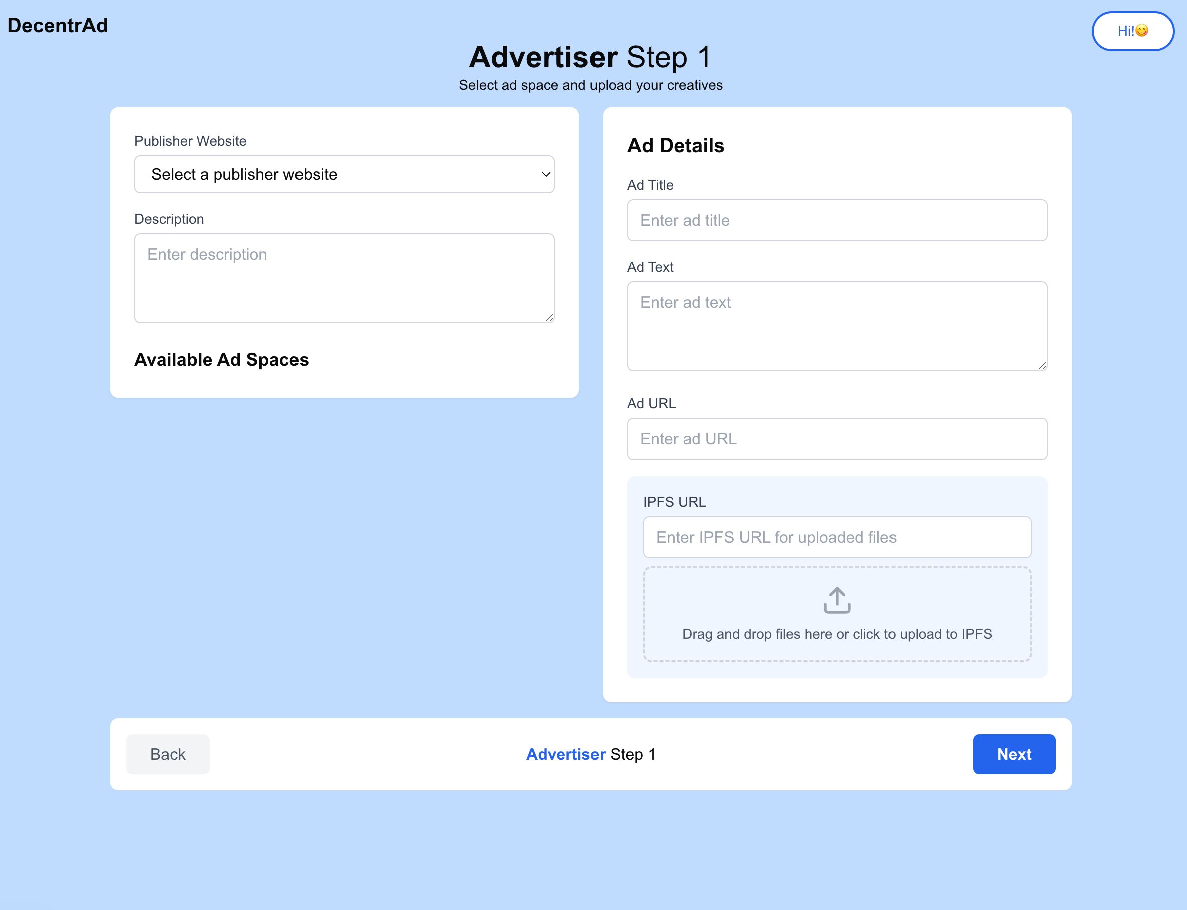Image resolution: width=1187 pixels, height=910 pixels.
Task: Click the file upload arrow icon
Action: tap(837, 600)
